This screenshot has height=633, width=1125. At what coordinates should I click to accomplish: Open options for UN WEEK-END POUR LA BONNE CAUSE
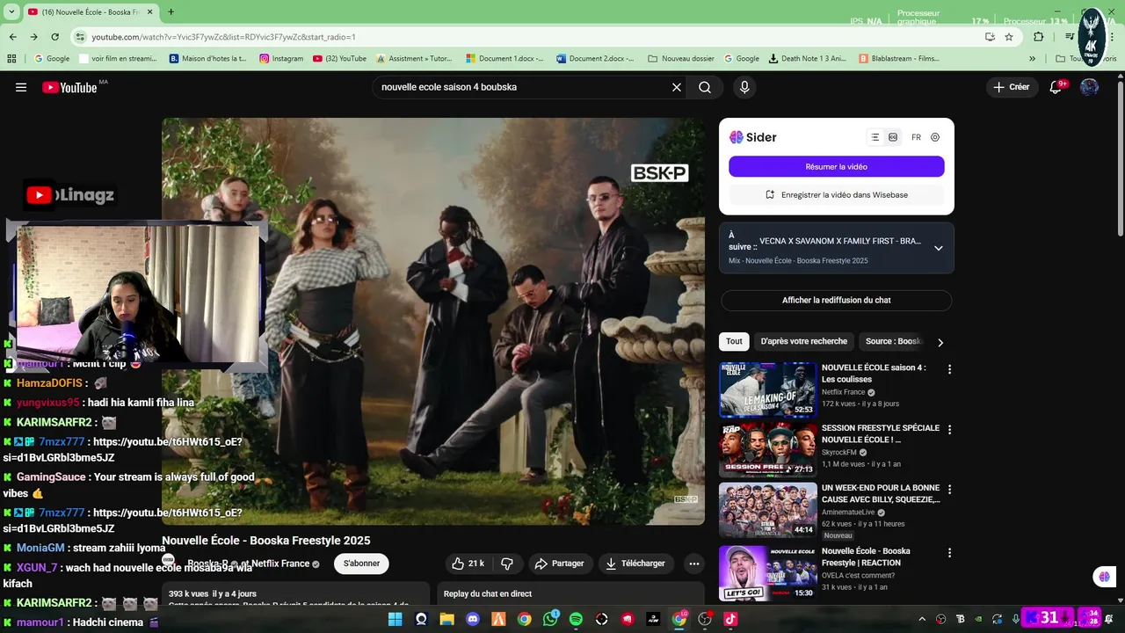[x=949, y=489]
